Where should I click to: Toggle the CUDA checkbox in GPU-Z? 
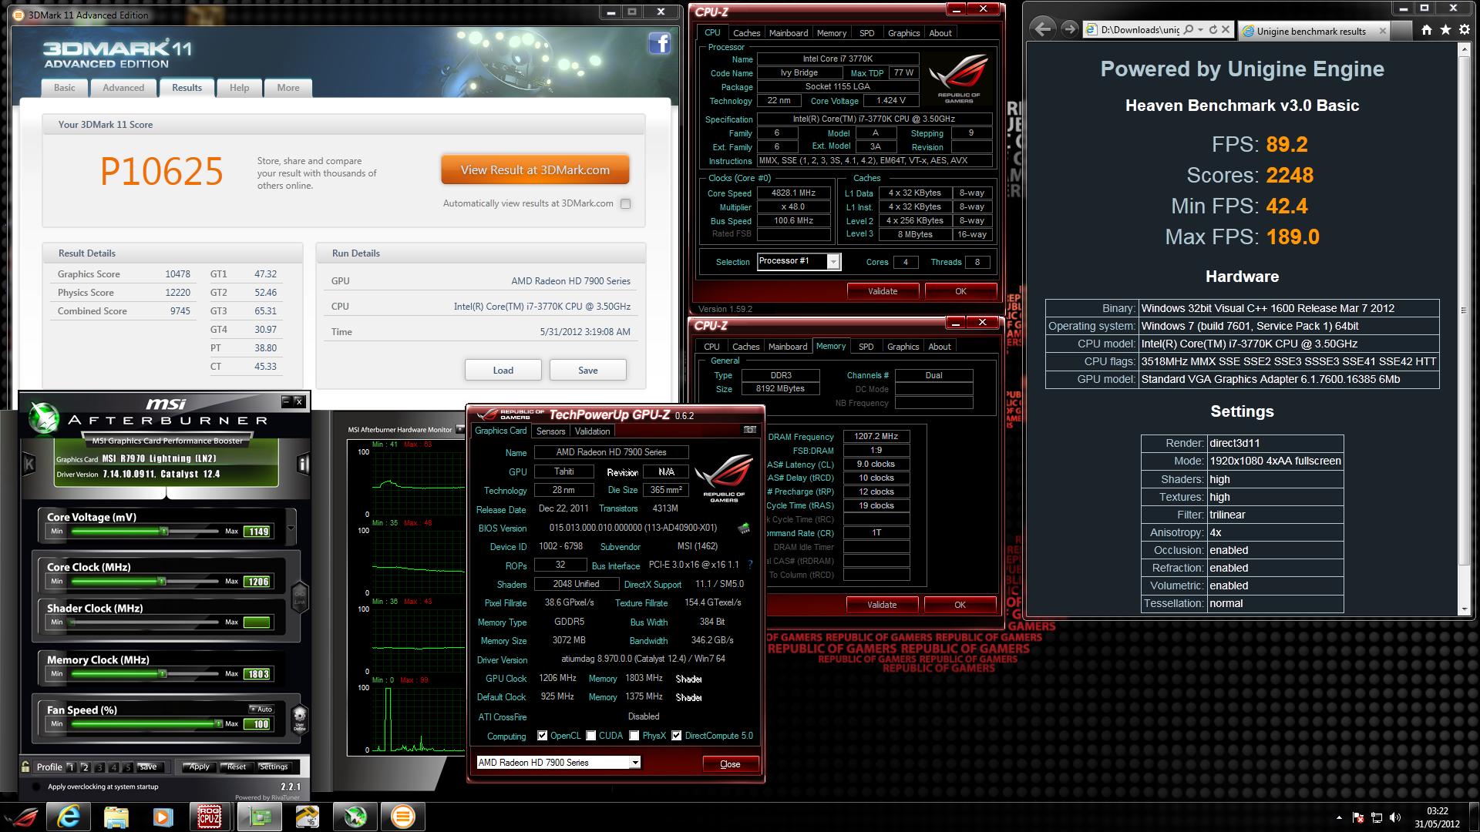pos(591,736)
